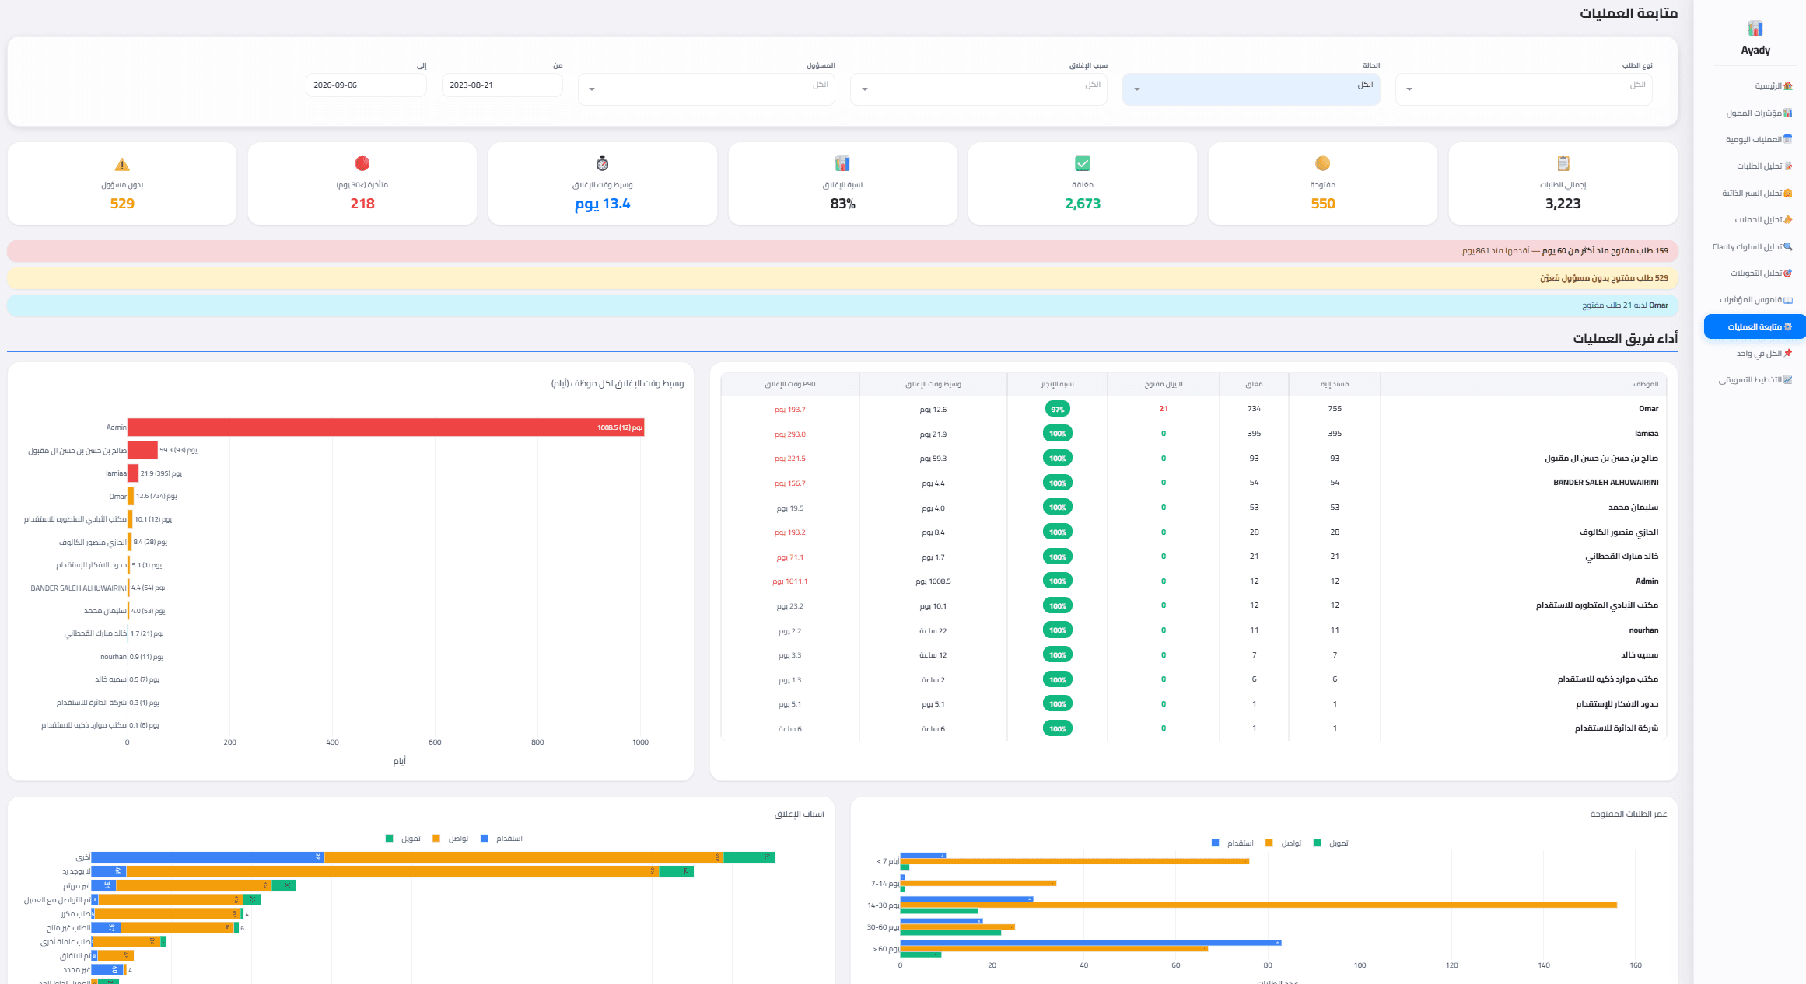The height and width of the screenshot is (984, 1806).
Task: Open the نوع الطلب dropdown
Action: (1524, 89)
